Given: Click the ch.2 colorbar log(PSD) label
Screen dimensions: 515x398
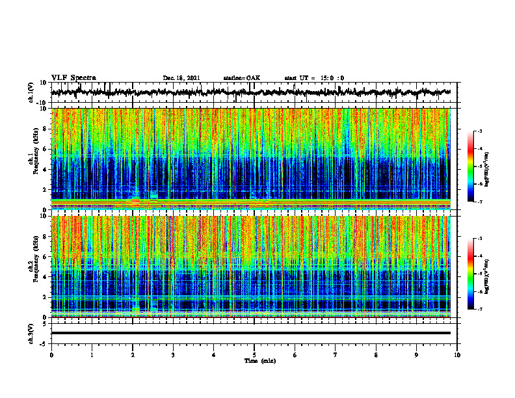Looking at the screenshot, I should [x=487, y=276].
